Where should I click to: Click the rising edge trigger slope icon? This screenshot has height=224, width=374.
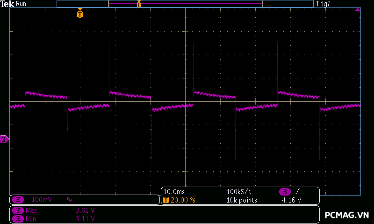point(298,192)
